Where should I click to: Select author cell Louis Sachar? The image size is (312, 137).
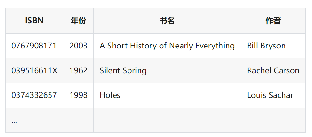coord(273,95)
